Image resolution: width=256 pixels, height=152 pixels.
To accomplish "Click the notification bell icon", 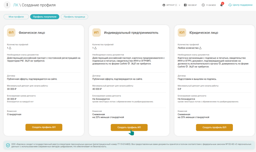I will 221,5.
